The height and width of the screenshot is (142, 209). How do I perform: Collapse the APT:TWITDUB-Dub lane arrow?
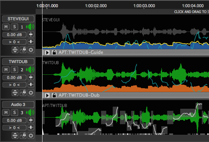coord(48,95)
